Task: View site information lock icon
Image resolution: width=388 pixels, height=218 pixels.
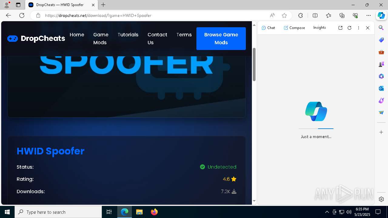Action: click(x=38, y=15)
